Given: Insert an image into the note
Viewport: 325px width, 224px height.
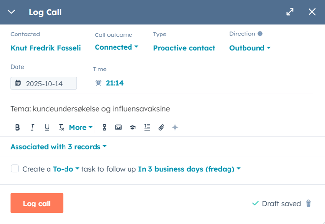Looking at the screenshot, I should [x=118, y=127].
